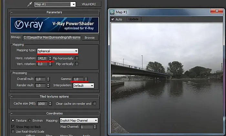This screenshot has height=136, width=226.
Task: Toggle Show Map on Back checkbox
Action: pyautogui.click(x=13, y=127)
